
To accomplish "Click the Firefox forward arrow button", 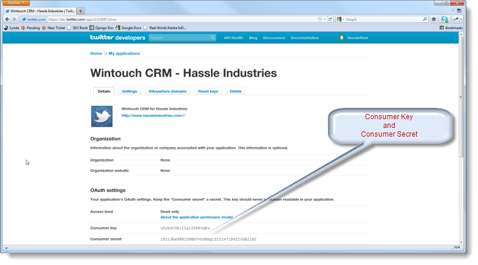I will click(14, 19).
